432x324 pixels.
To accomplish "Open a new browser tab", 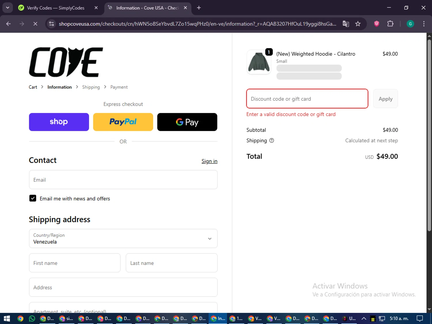I will (x=199, y=8).
